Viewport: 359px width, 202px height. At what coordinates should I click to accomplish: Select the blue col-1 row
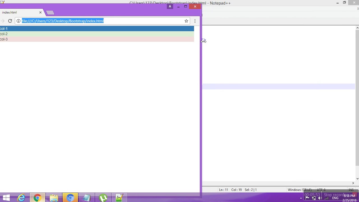click(x=97, y=29)
